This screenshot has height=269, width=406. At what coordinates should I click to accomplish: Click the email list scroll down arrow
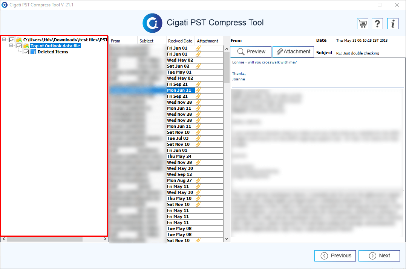tap(227, 239)
